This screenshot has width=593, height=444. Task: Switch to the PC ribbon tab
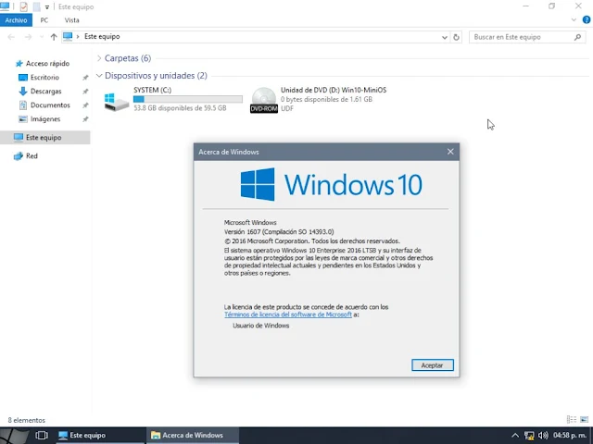(x=44, y=20)
